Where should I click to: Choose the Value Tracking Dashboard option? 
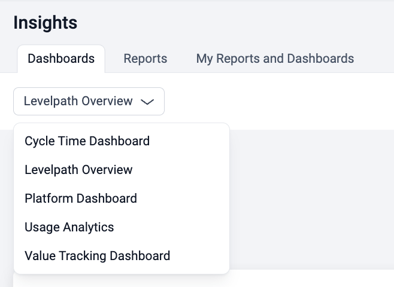[97, 256]
